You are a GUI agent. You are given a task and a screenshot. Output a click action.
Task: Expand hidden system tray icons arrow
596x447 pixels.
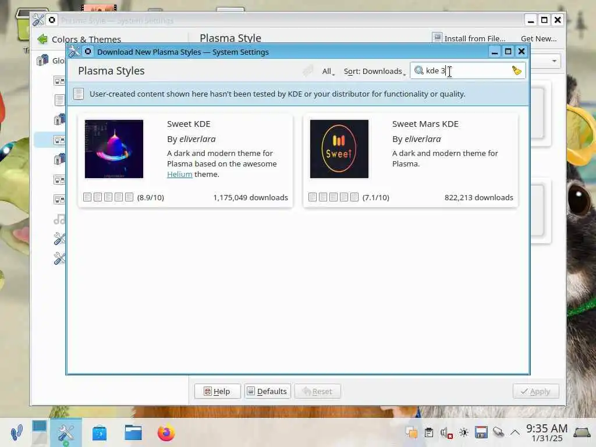coord(515,432)
